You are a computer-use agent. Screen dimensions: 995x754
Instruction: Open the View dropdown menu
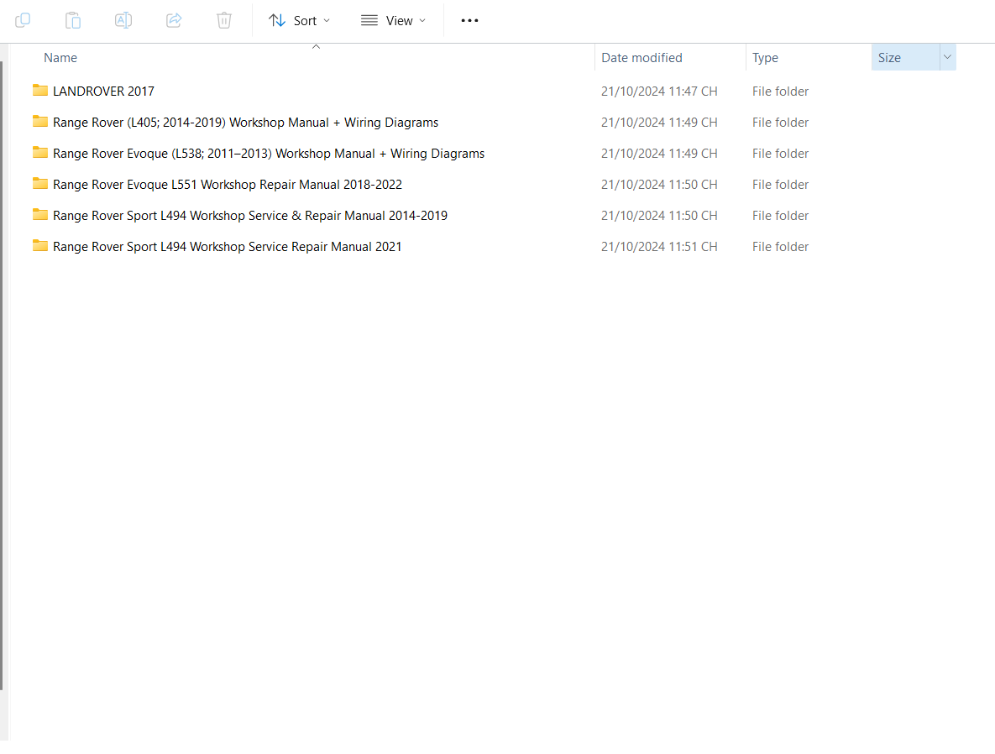393,20
